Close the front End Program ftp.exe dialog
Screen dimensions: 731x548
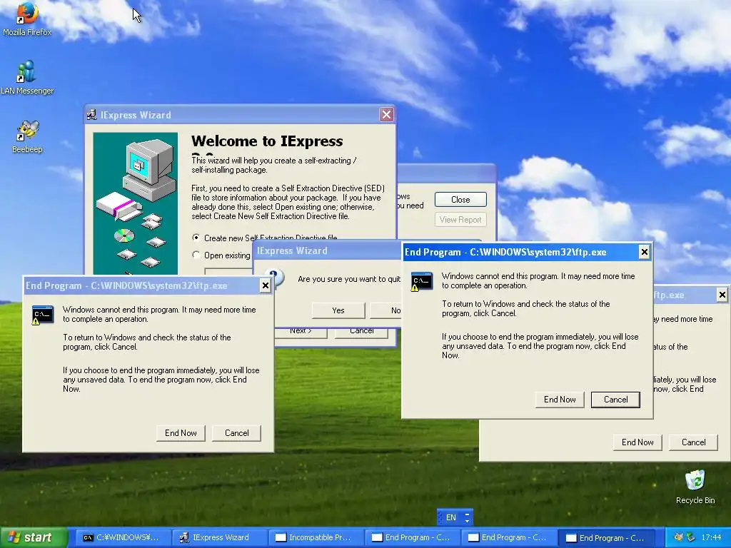645,252
